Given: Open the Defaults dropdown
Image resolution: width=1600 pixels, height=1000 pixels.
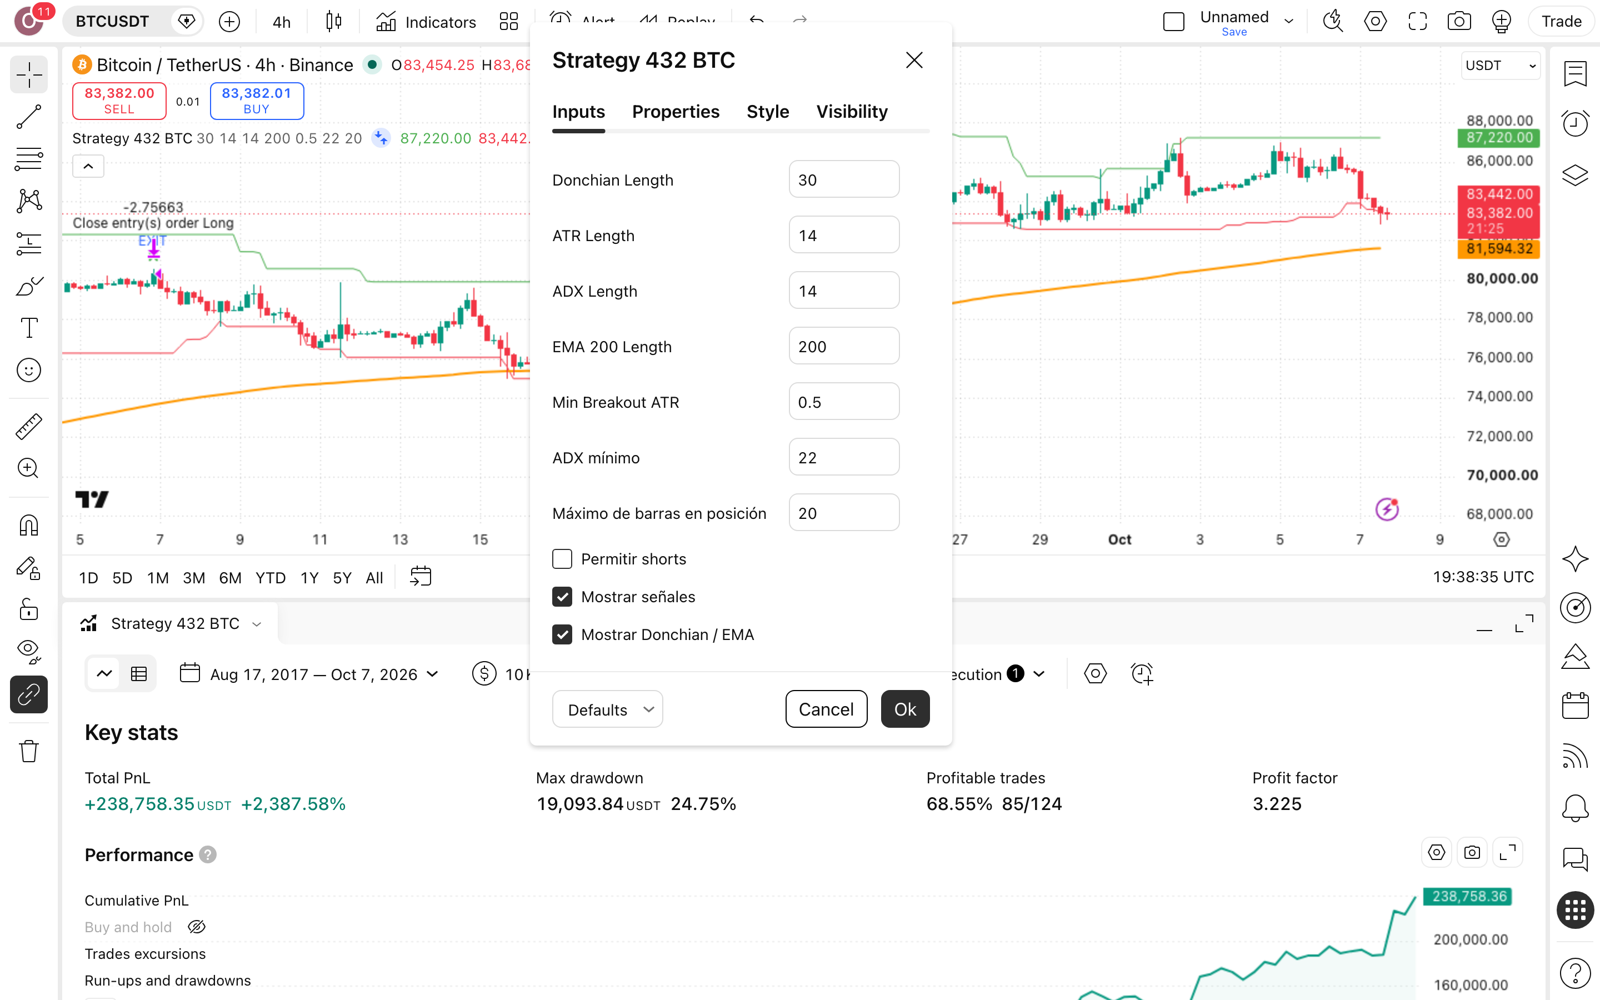Looking at the screenshot, I should click(607, 709).
